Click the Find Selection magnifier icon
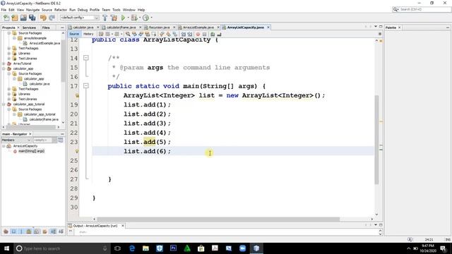 (x=128, y=34)
